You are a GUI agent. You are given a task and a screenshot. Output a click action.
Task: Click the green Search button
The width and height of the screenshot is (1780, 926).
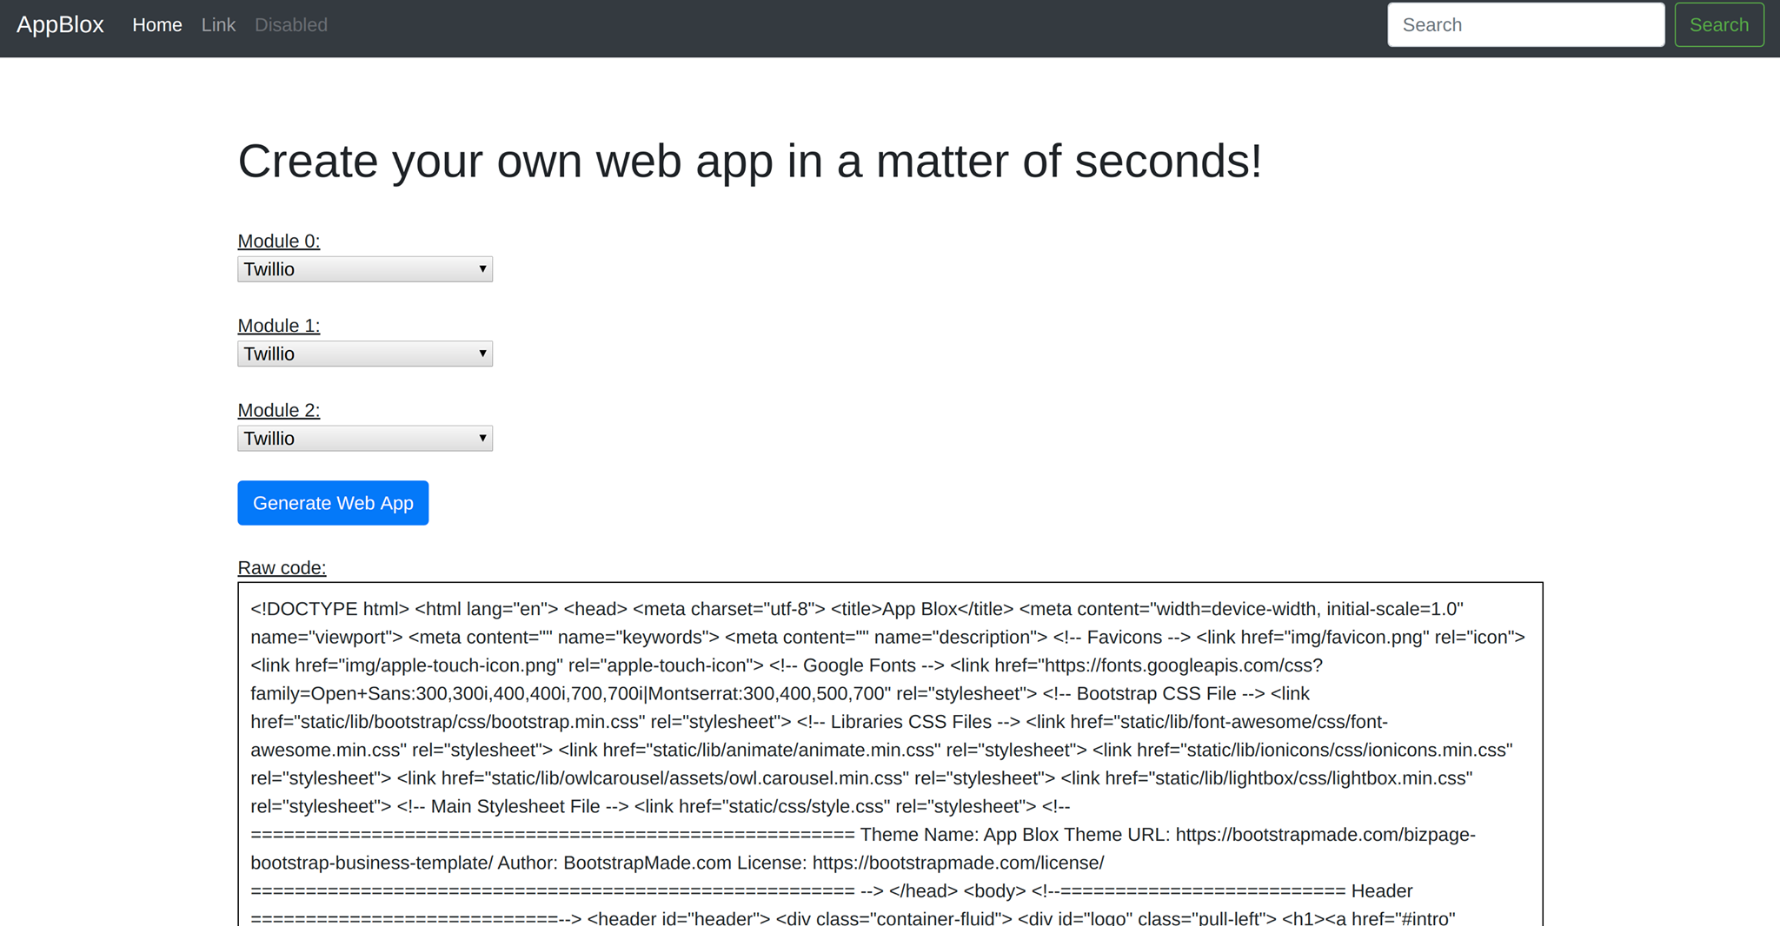(1718, 25)
